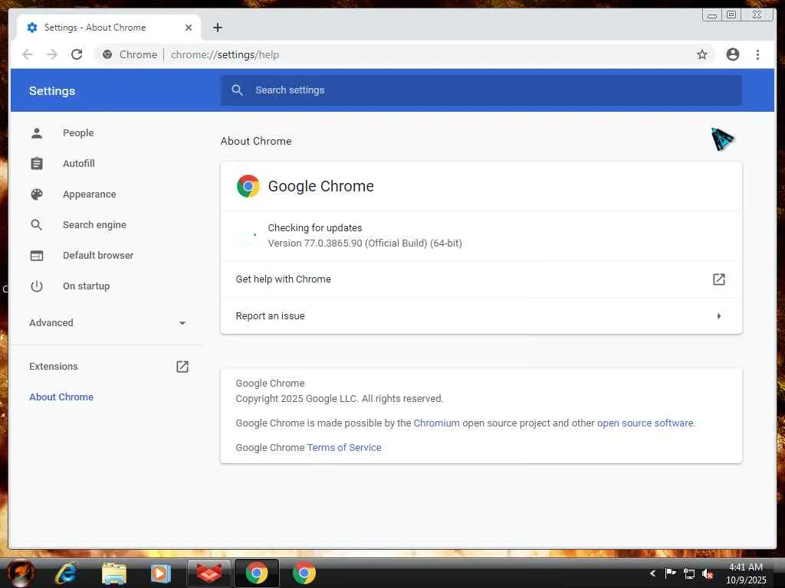Open the Autofill settings section
Screen dimensions: 785x588
(x=79, y=164)
